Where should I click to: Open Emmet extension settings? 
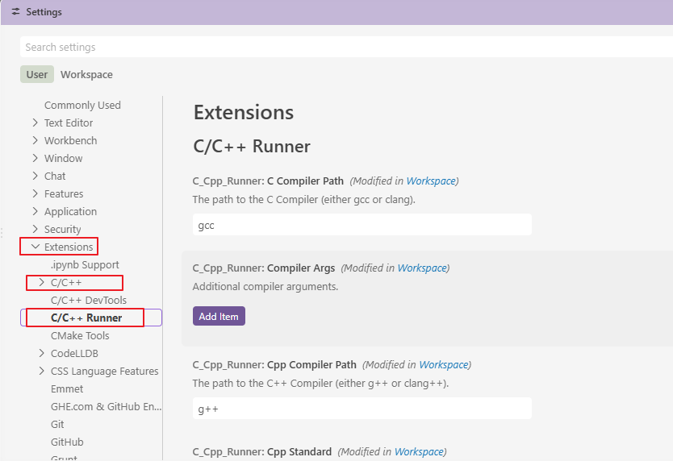click(67, 389)
